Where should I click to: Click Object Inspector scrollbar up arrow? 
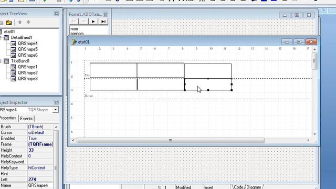56,127
